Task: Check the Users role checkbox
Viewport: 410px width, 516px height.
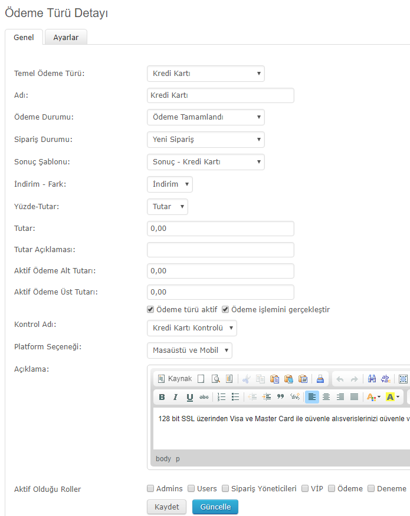Action: point(191,488)
